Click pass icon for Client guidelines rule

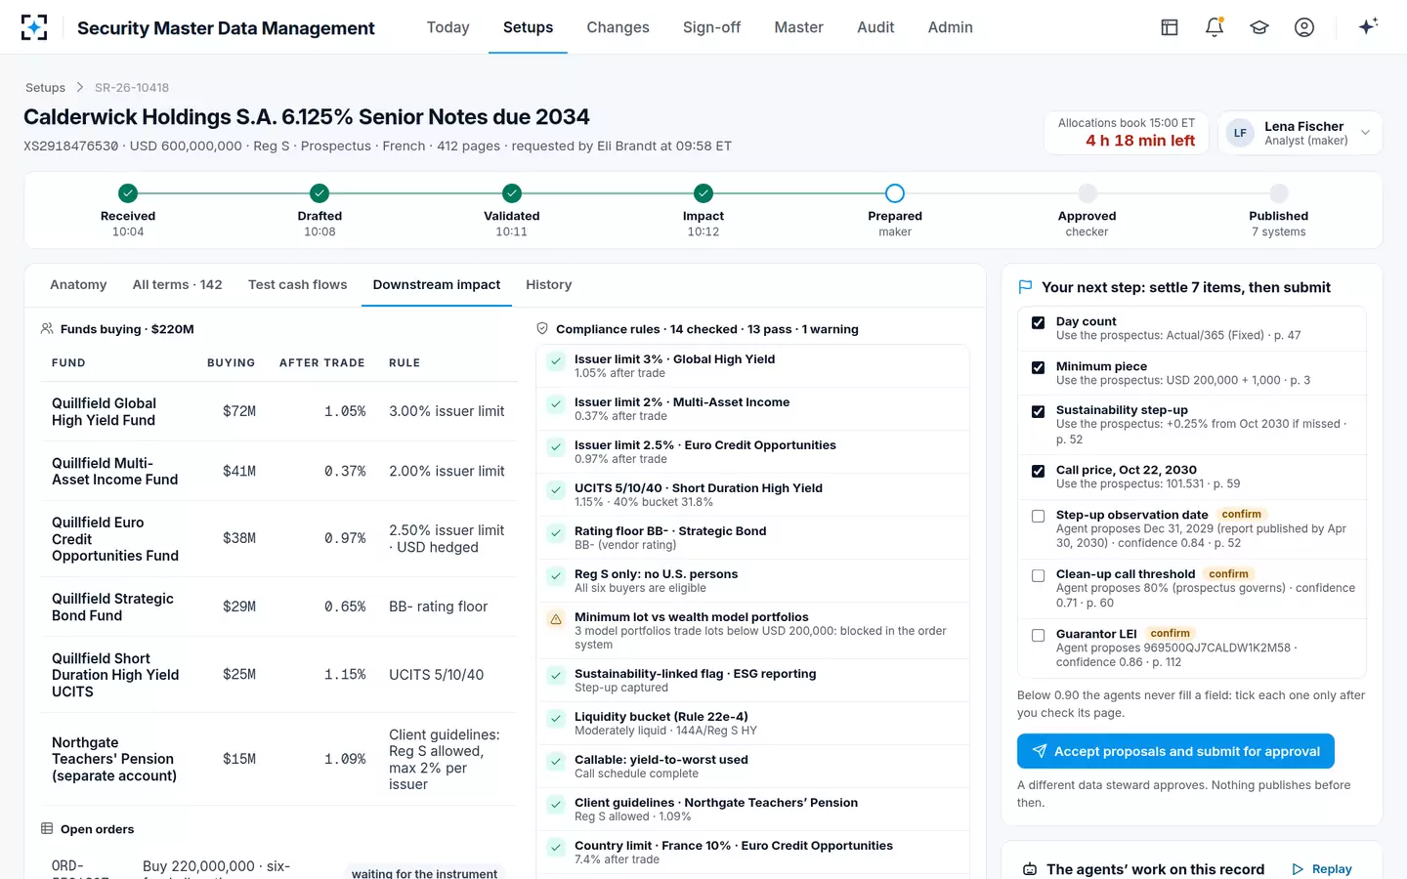coord(556,805)
